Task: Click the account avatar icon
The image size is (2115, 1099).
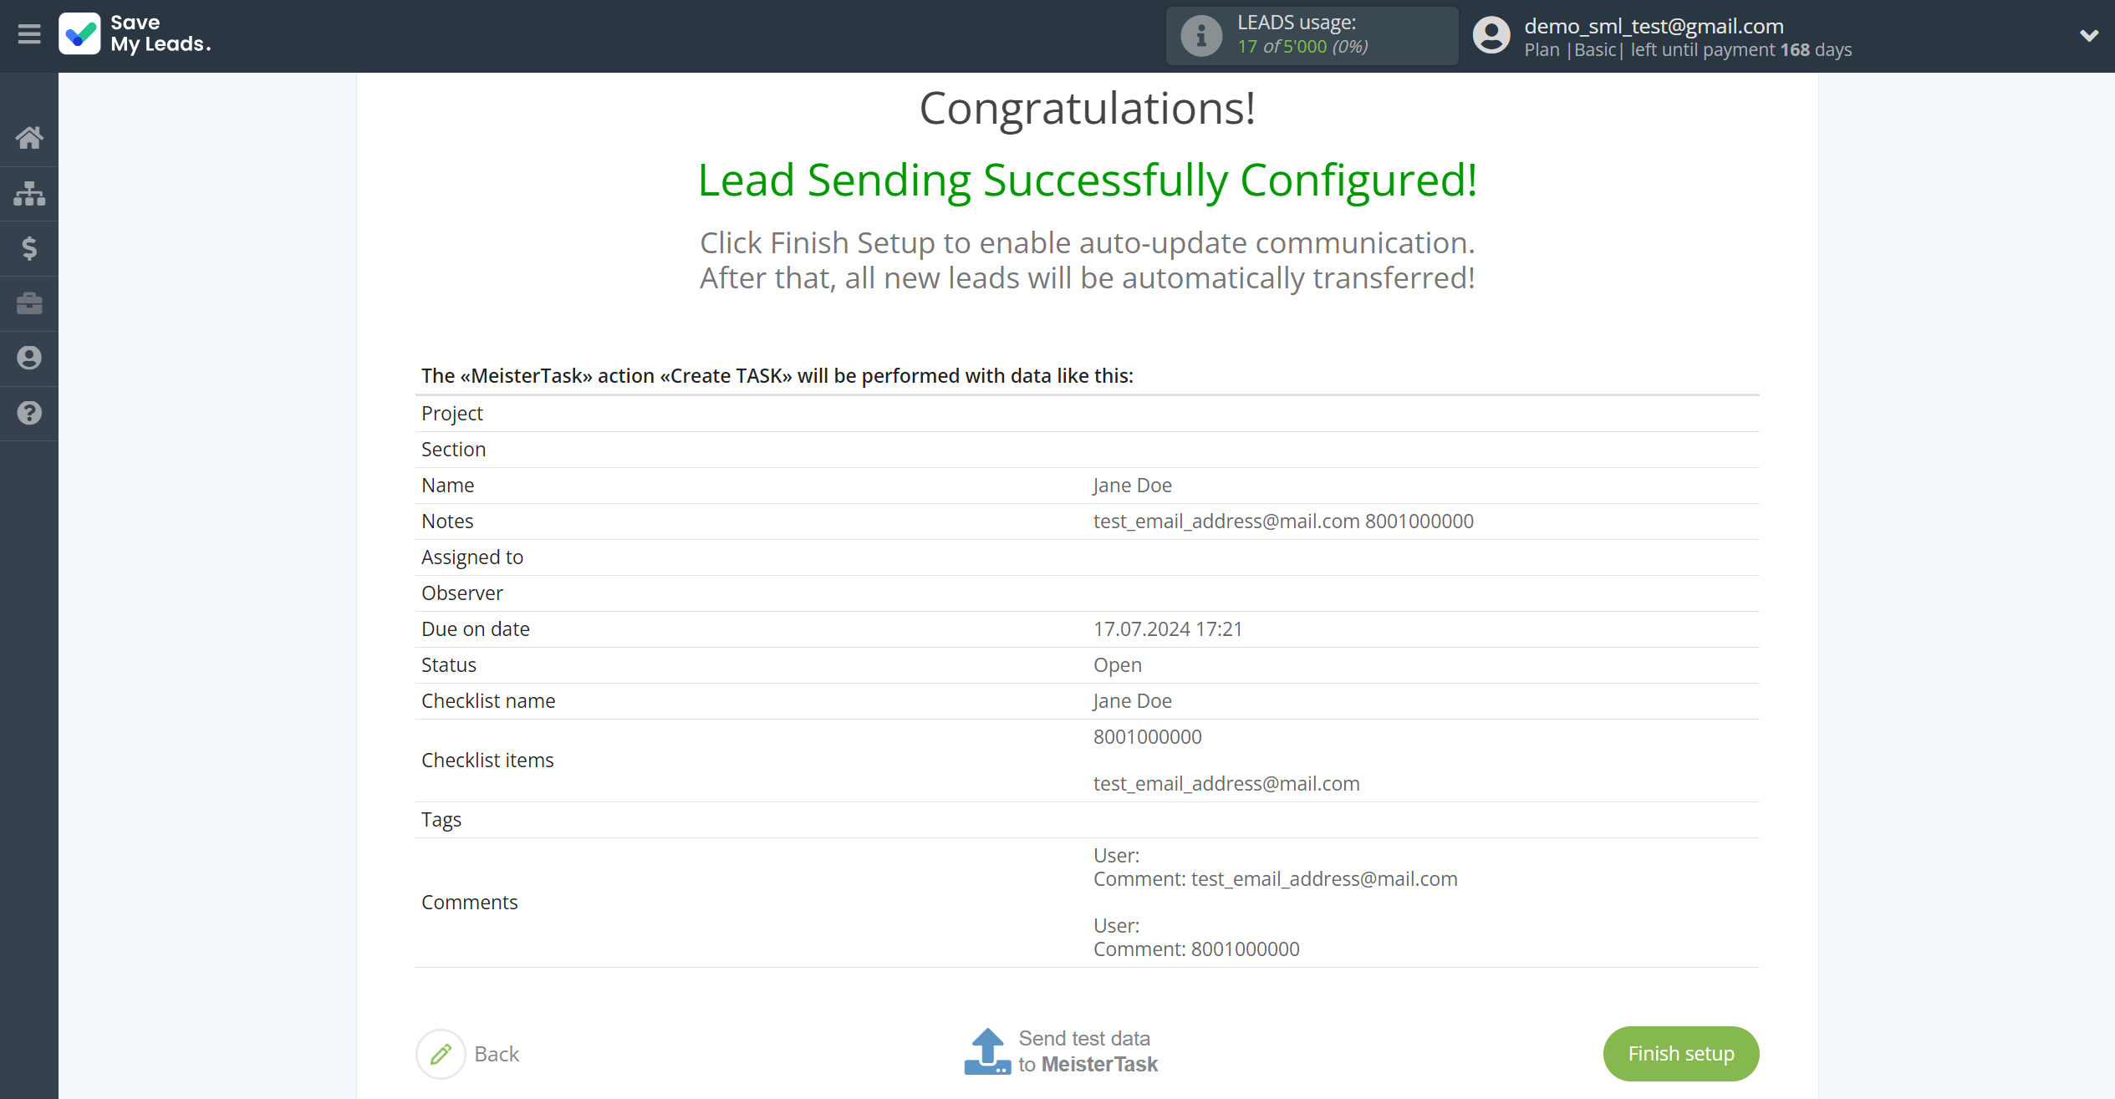Action: 1491,36
